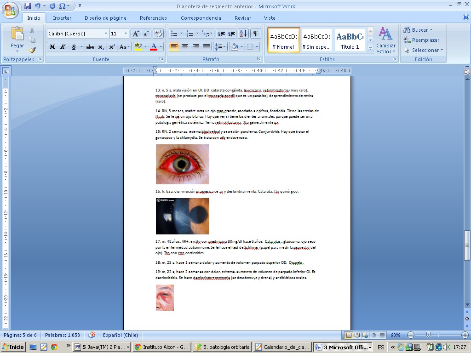
Task: Apply bullet list formatting
Action: (174, 34)
